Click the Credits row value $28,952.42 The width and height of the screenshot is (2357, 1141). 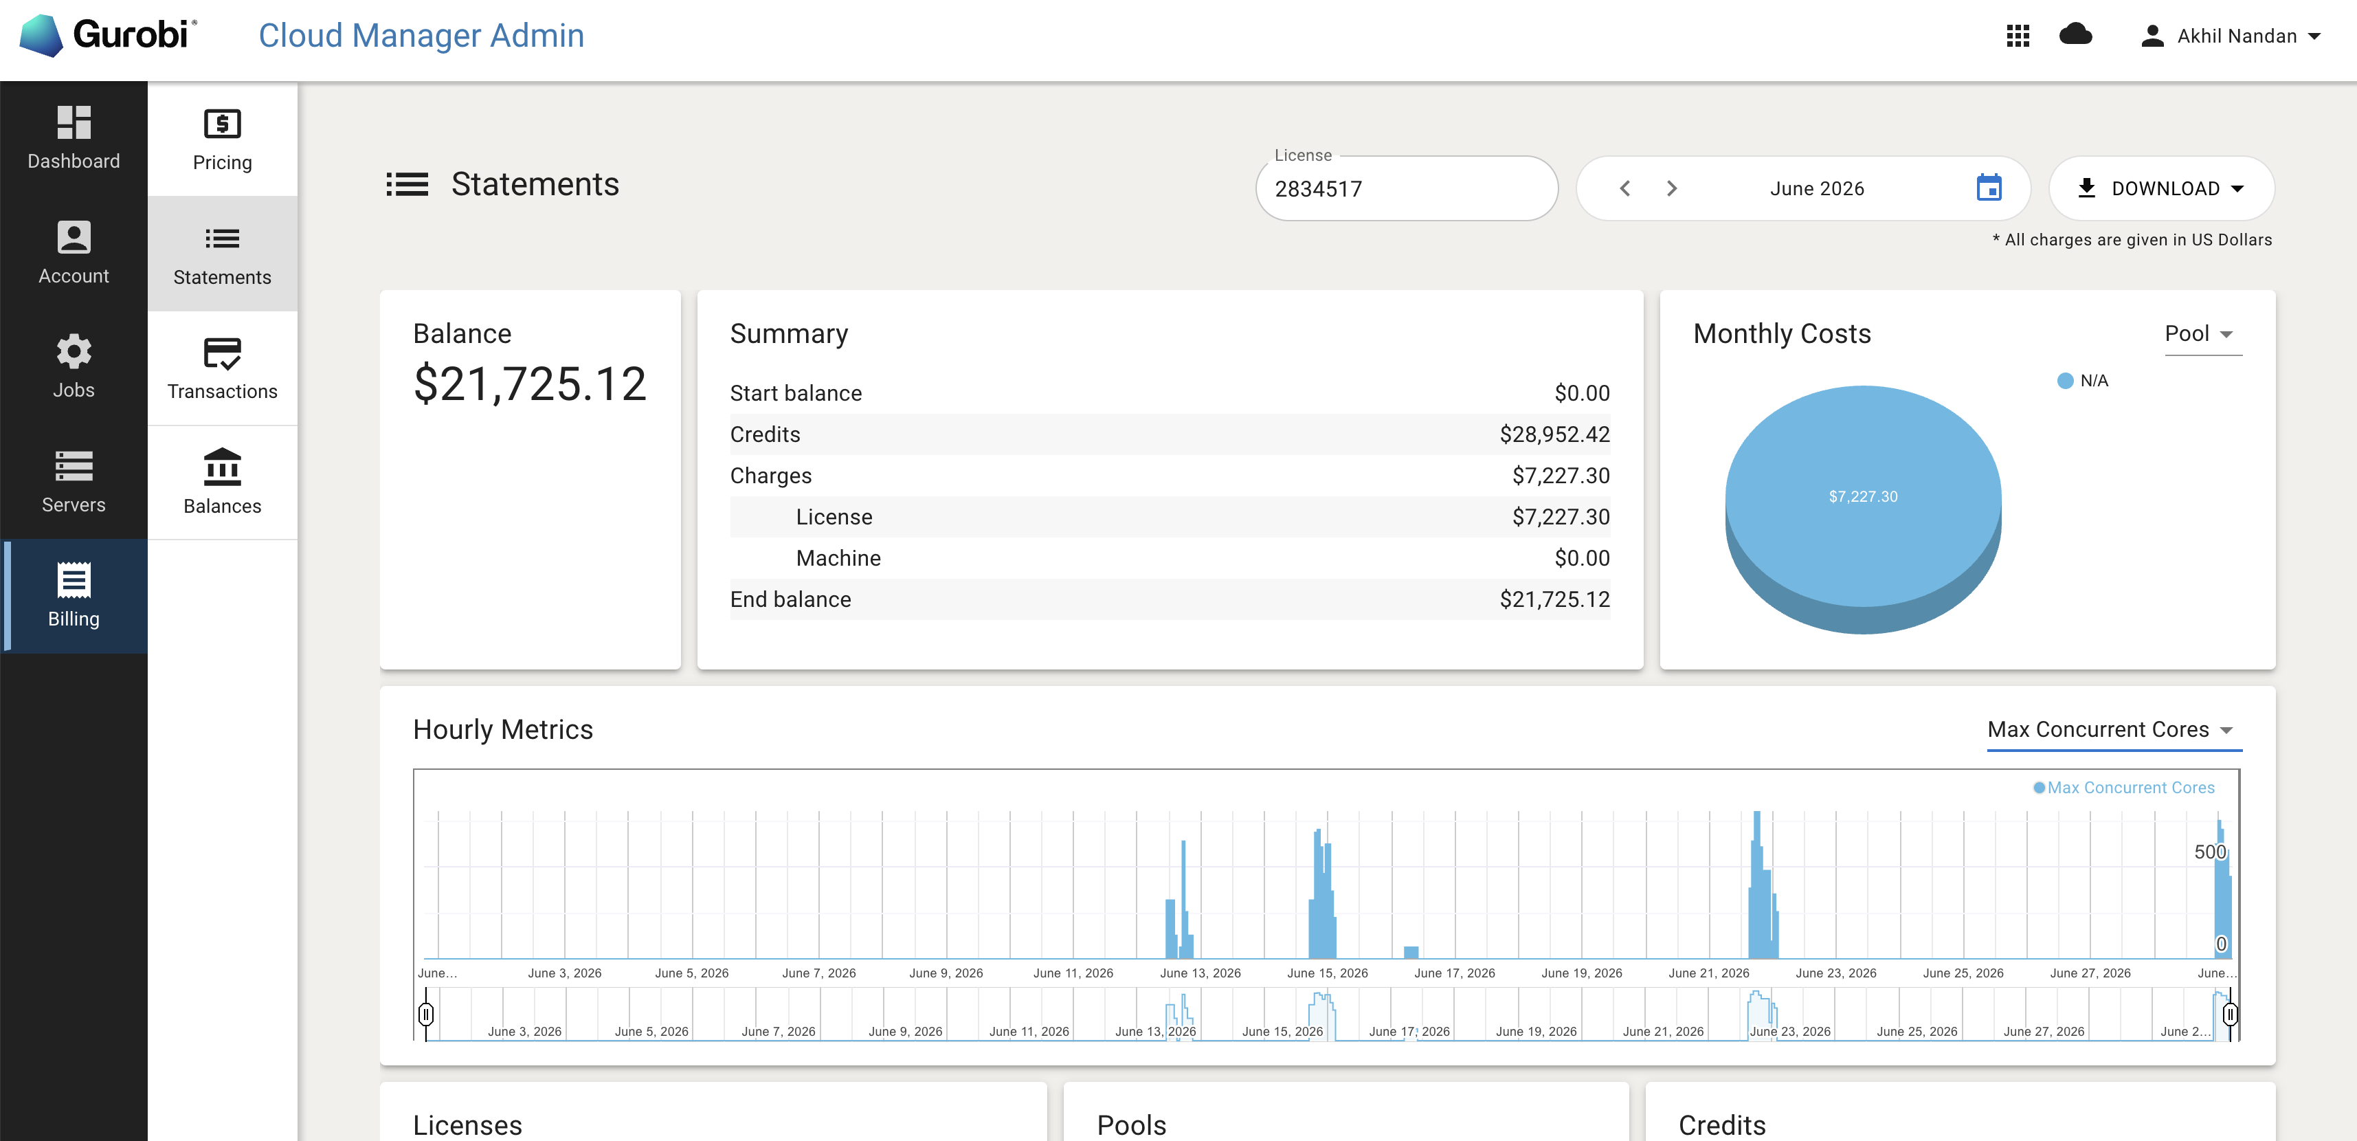pyautogui.click(x=1554, y=434)
